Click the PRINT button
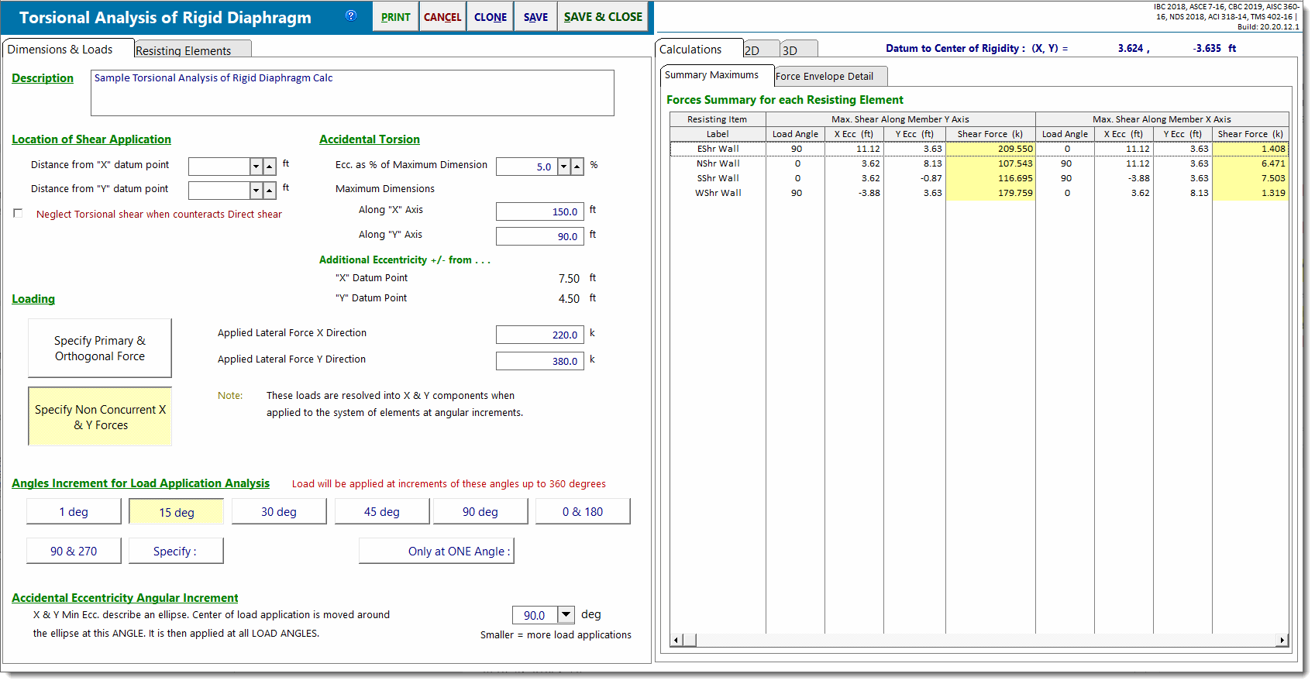Screen dimensions: 1315x684 395,17
